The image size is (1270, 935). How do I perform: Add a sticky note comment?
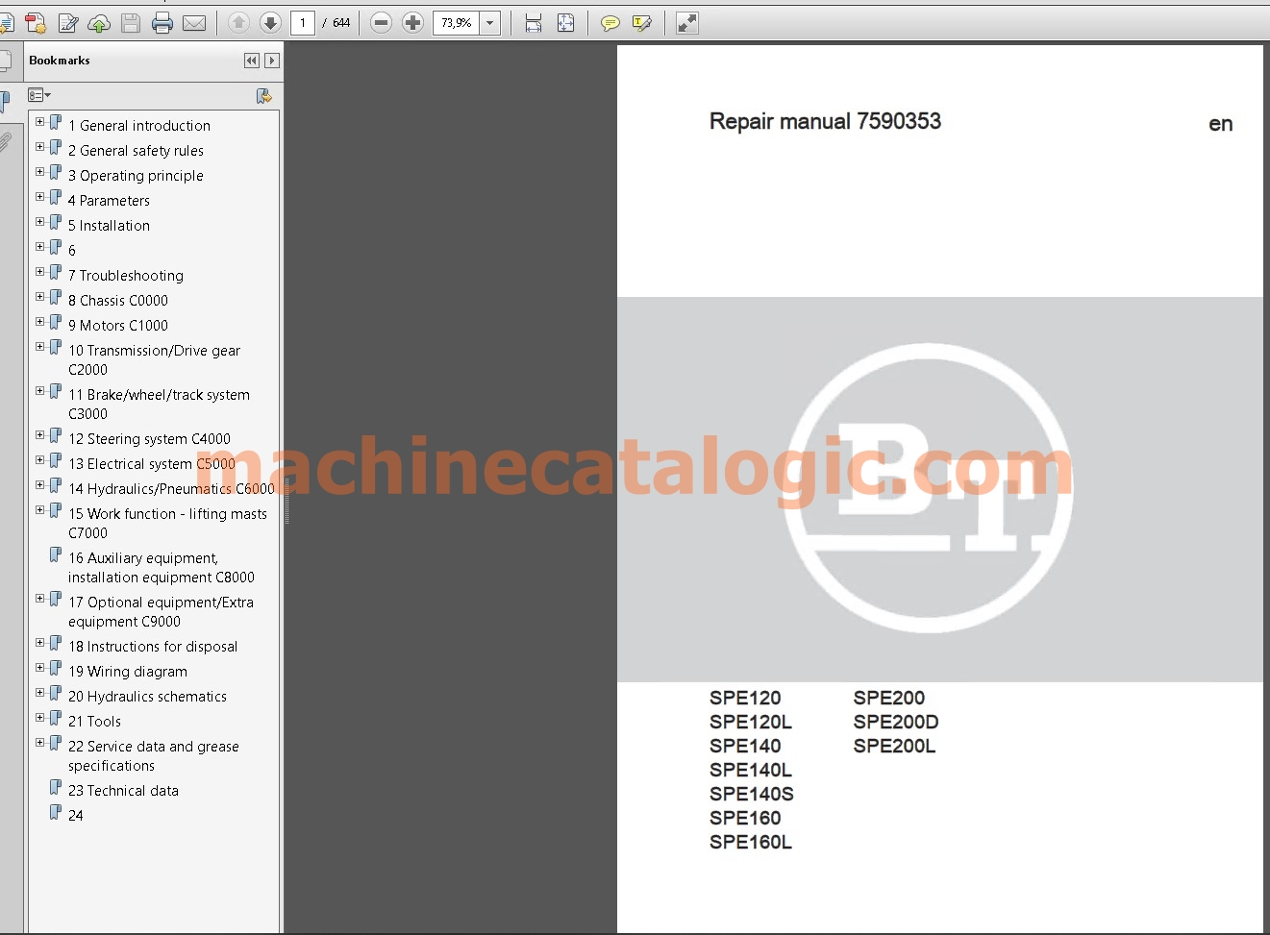(610, 23)
